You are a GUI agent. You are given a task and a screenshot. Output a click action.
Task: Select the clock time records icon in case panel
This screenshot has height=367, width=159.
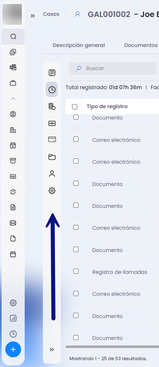[52, 90]
